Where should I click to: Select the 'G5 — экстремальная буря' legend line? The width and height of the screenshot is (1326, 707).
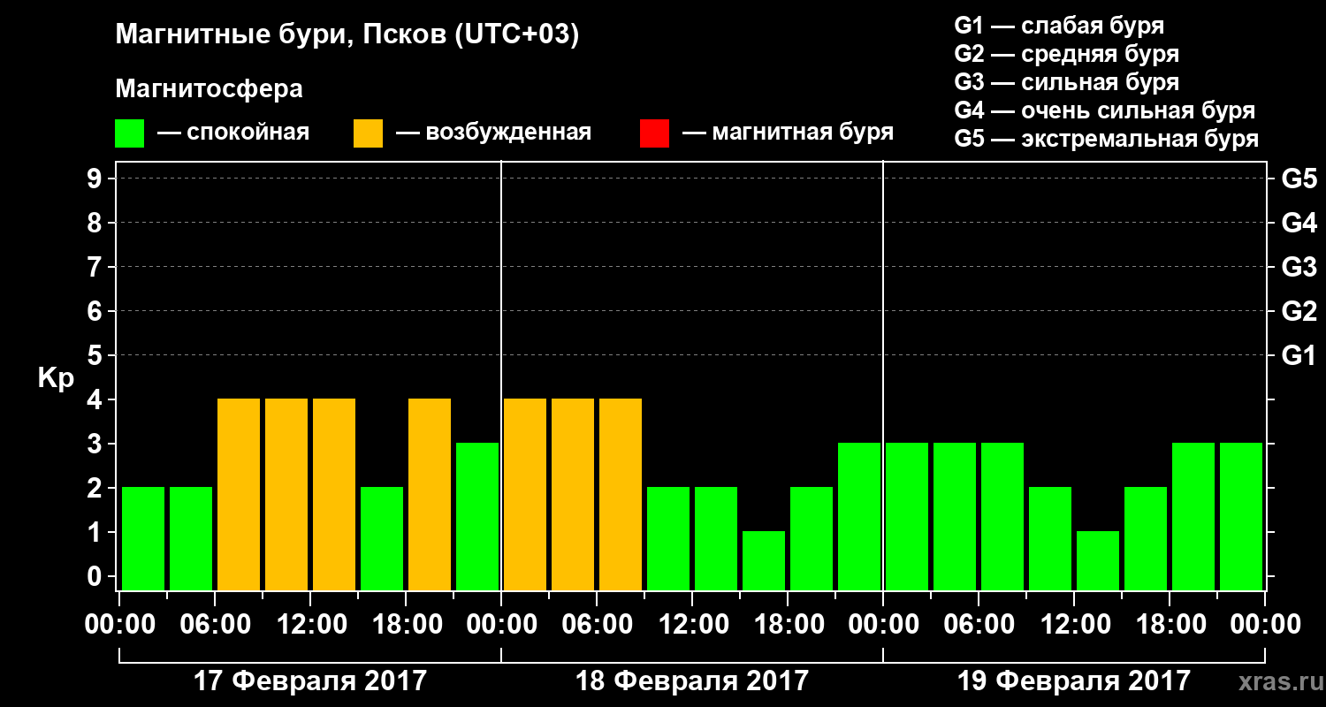click(x=1106, y=140)
